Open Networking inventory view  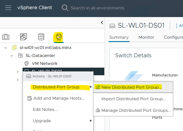tap(59, 37)
